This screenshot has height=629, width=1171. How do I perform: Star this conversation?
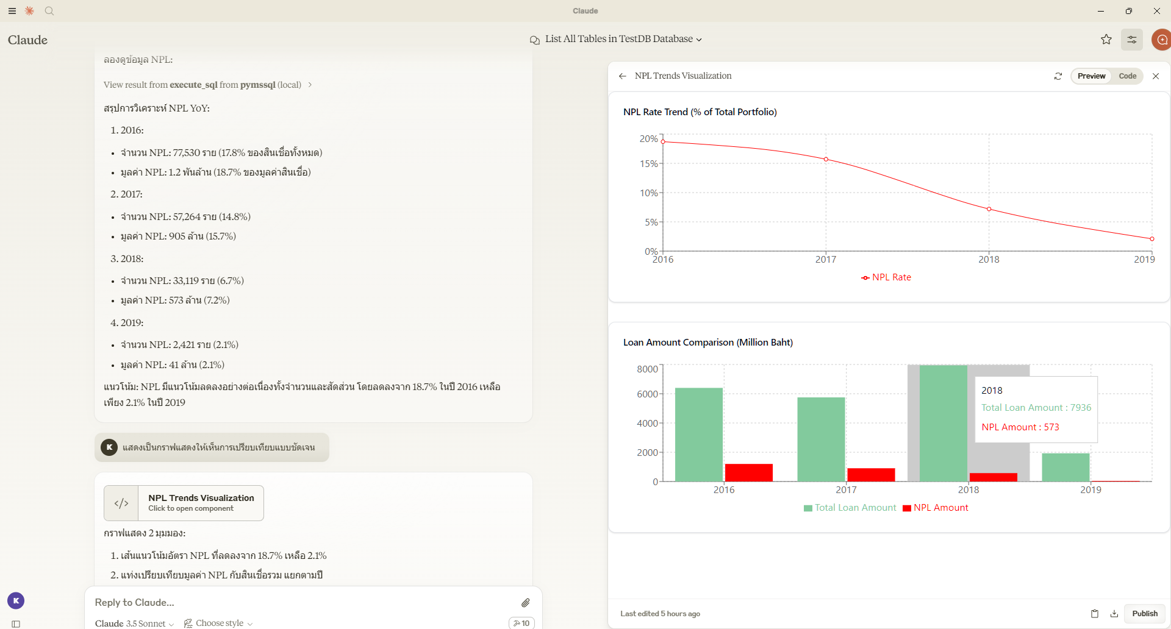coord(1107,39)
